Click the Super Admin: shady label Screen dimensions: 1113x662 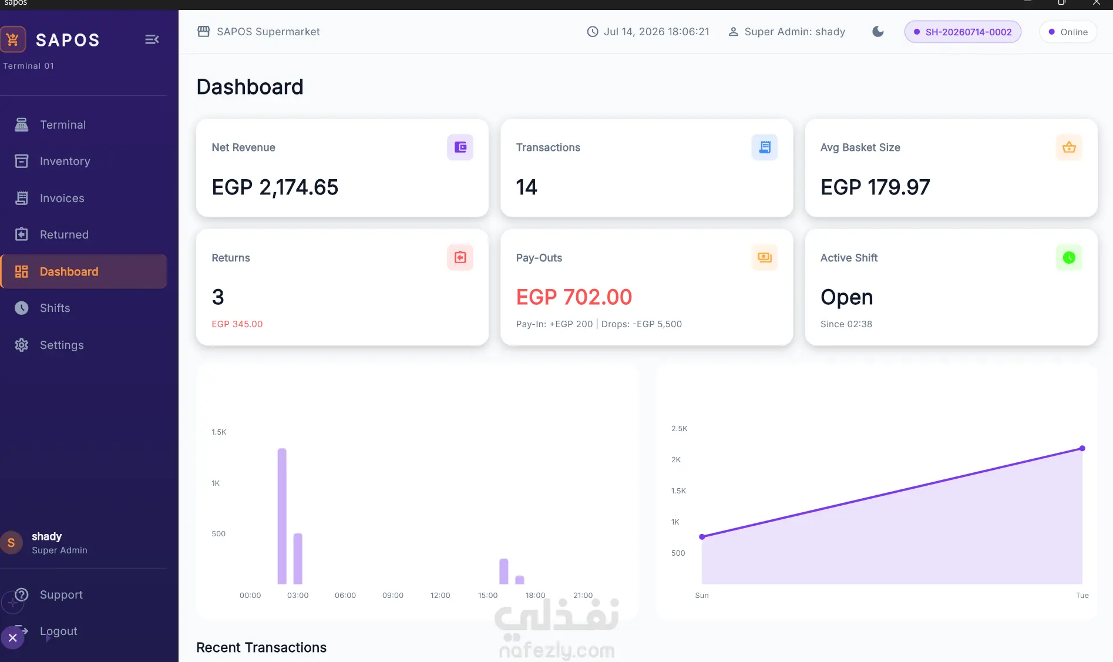click(795, 32)
